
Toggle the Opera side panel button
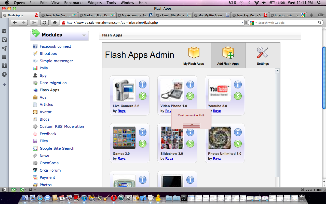pyautogui.click(x=4, y=190)
